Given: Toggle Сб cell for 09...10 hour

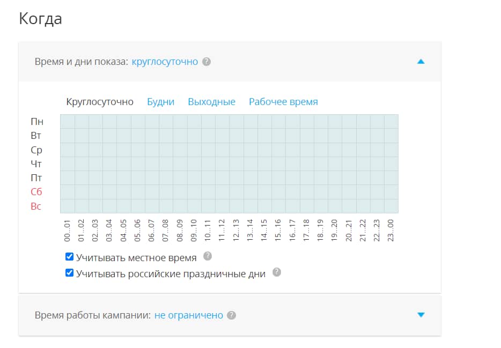Looking at the screenshot, I should 194,192.
